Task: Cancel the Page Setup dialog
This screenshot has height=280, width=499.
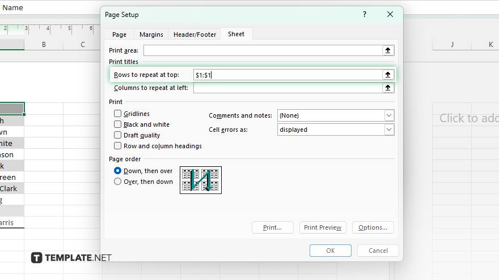Action: [378, 251]
